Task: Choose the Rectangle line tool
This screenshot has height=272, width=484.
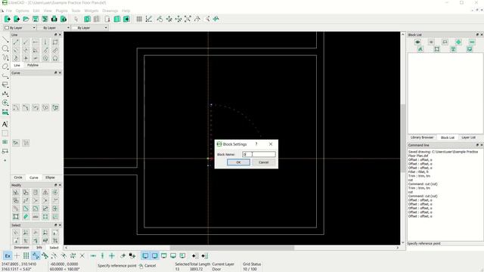Action: coord(55,42)
